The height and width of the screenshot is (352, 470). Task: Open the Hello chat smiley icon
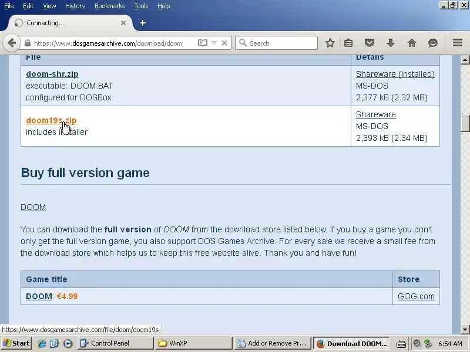tap(433, 43)
